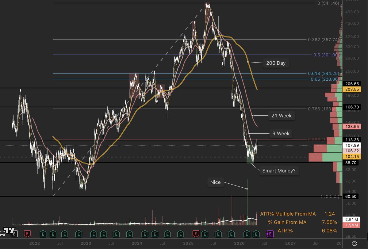Click the 7.55% gain from MA value

coord(330,222)
